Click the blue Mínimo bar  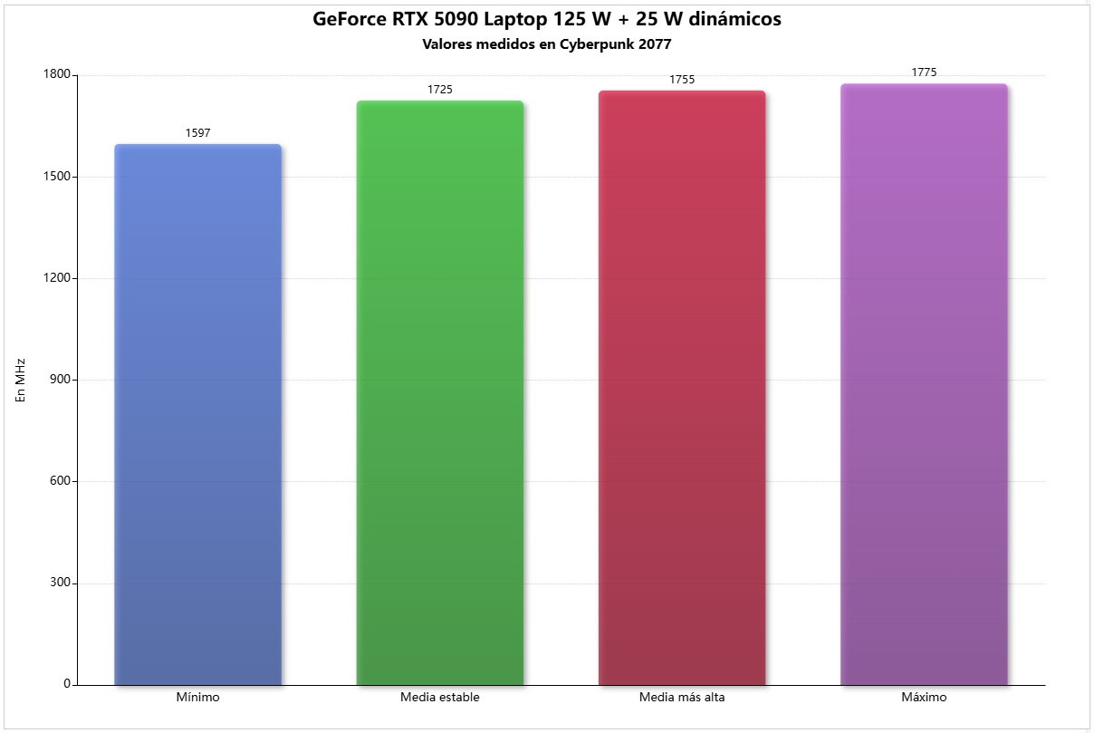click(198, 414)
